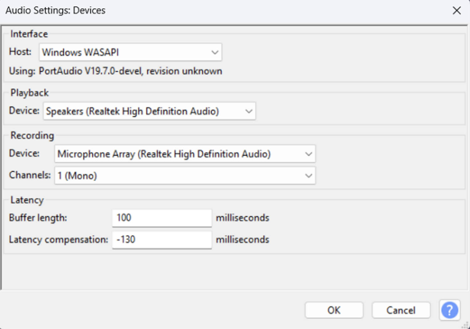Click the Latency compensation: label

(x=58, y=239)
